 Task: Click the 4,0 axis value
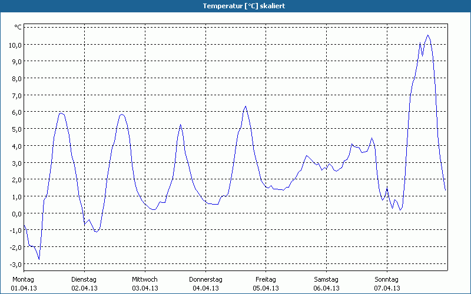(17, 146)
